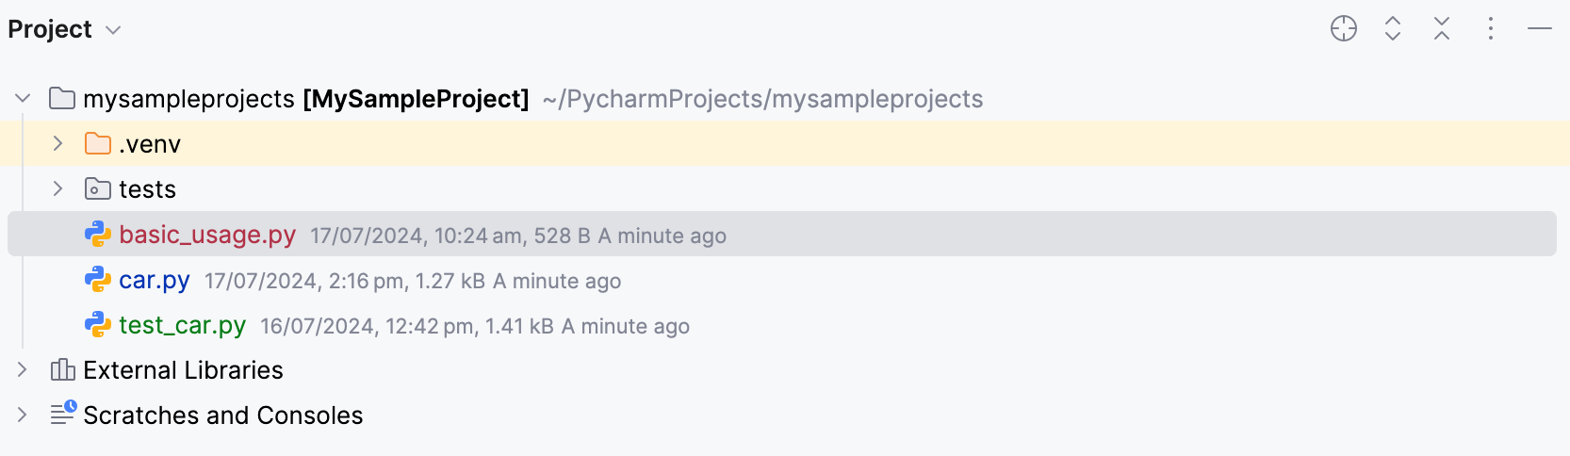
Task: Click the Python icon beside test_car.py
Action: [x=98, y=325]
